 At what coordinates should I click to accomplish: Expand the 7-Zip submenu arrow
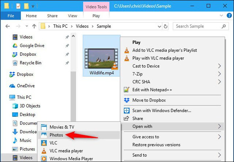(219, 74)
